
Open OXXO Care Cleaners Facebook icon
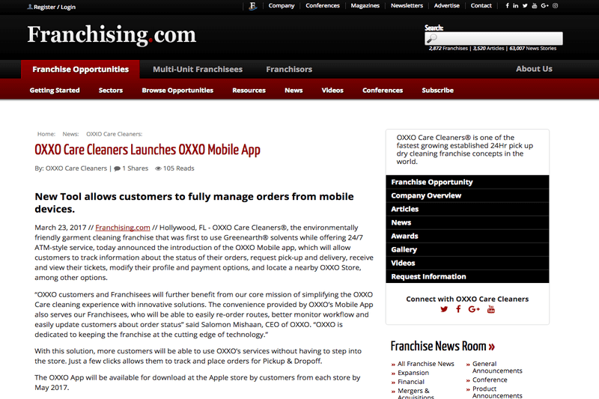[458, 309]
